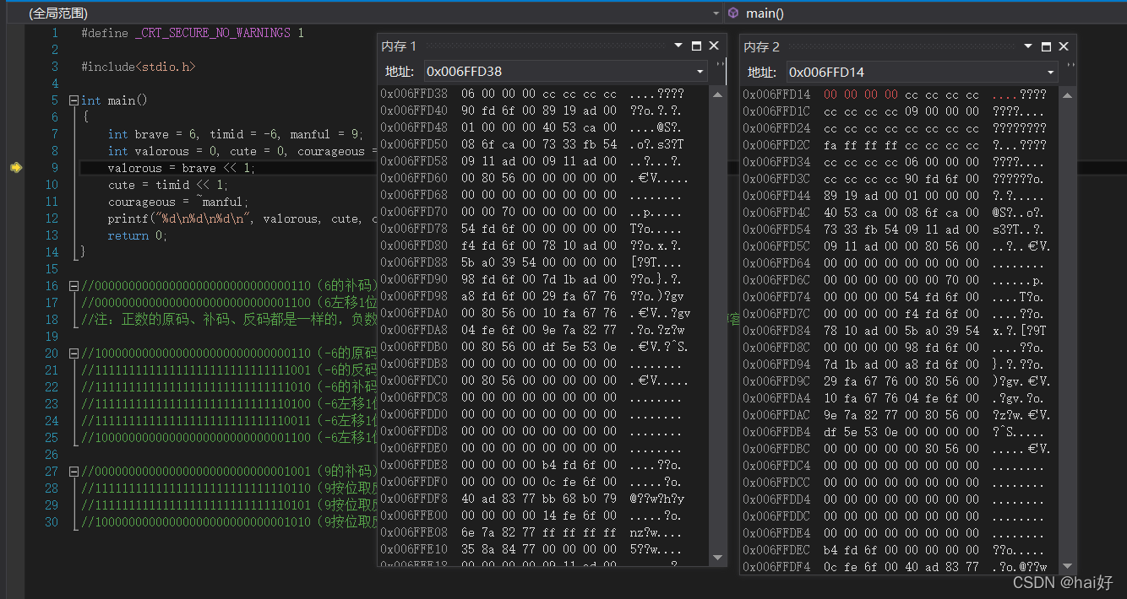Select the 内存 1 window title
The image size is (1127, 599).
399,46
